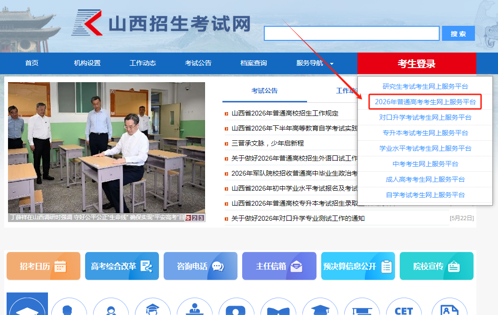Open 预决算信息公开 clipboard tile
Viewport: 498px width, 315px height.
pyautogui.click(x=358, y=266)
